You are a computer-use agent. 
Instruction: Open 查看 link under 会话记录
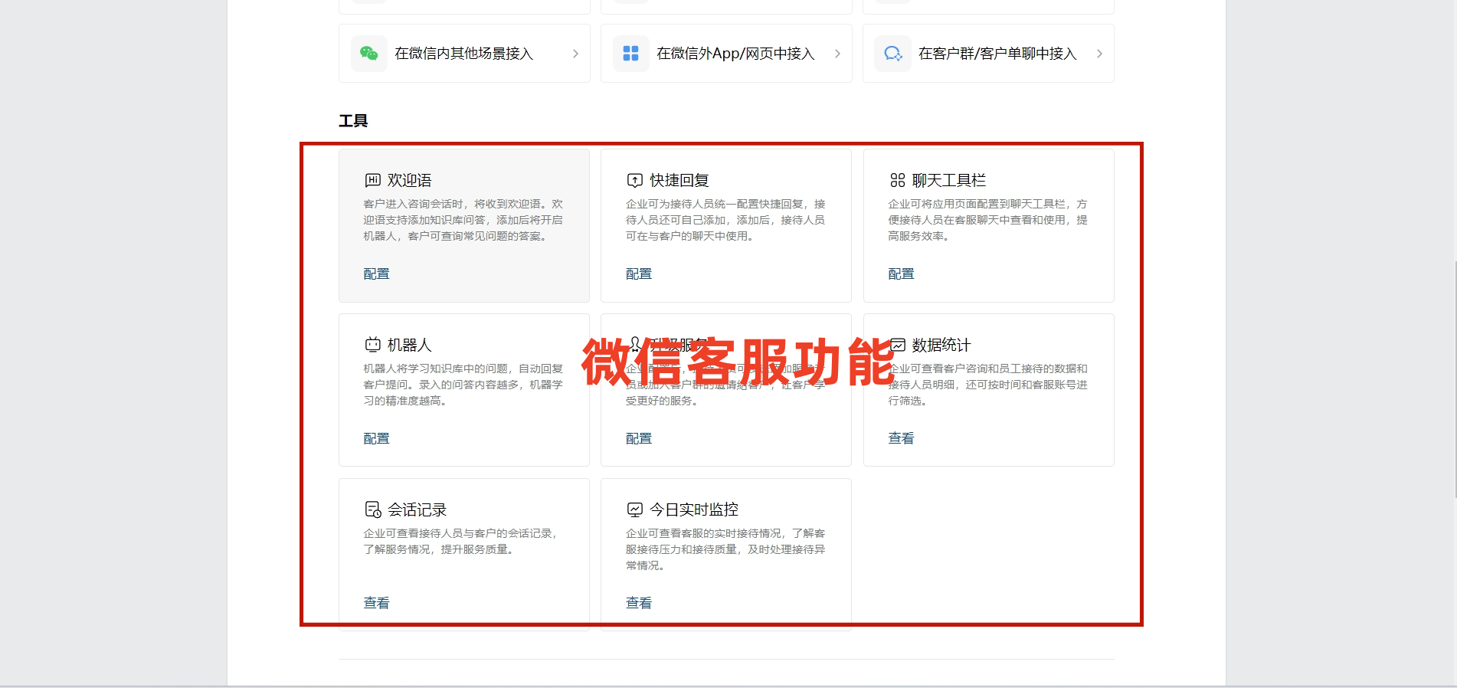coord(376,603)
